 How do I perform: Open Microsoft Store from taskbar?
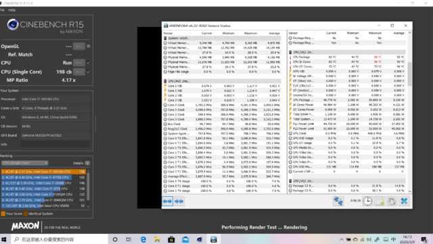pyautogui.click(x=171, y=239)
